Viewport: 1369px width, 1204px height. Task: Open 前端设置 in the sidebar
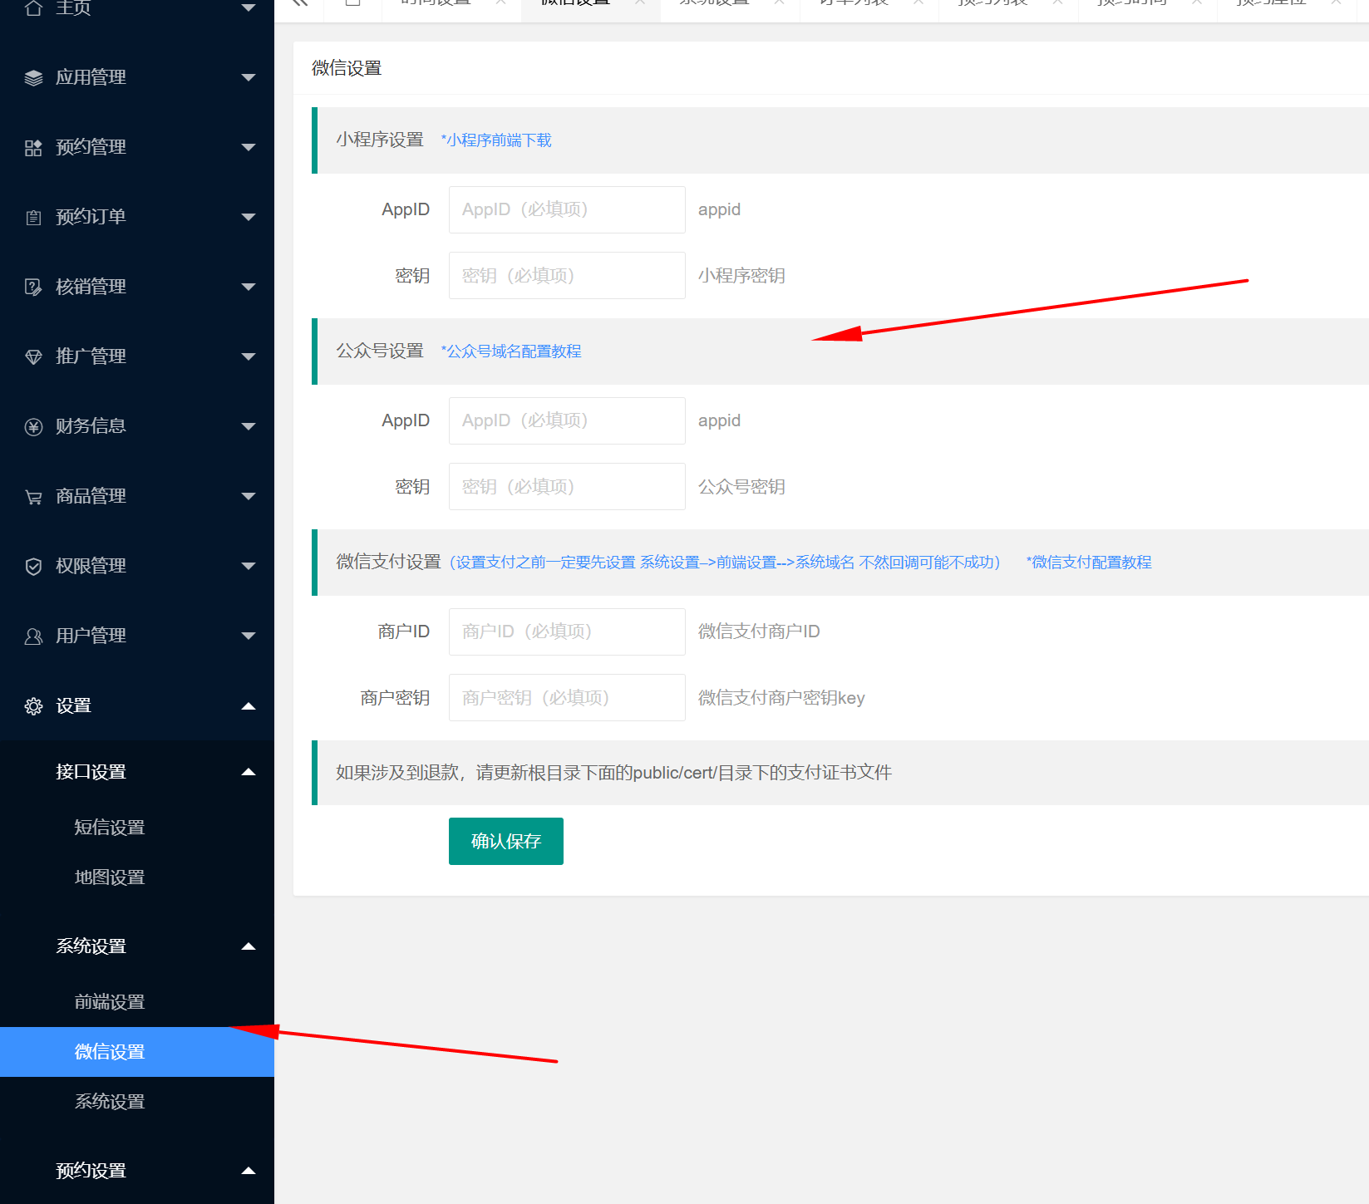[110, 1002]
